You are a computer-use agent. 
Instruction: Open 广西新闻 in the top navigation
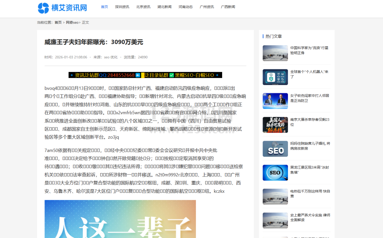click(228, 7)
